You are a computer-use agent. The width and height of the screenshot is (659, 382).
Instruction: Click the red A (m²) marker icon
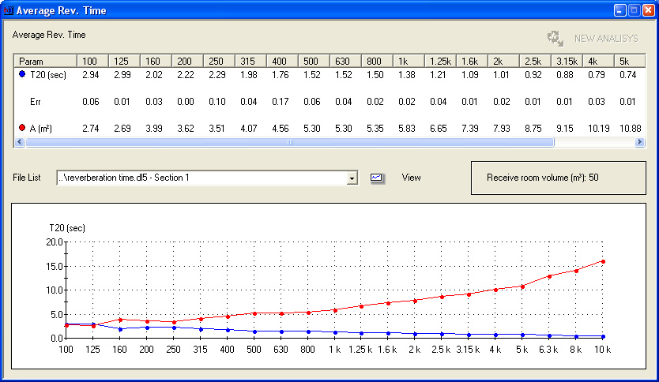[22, 127]
